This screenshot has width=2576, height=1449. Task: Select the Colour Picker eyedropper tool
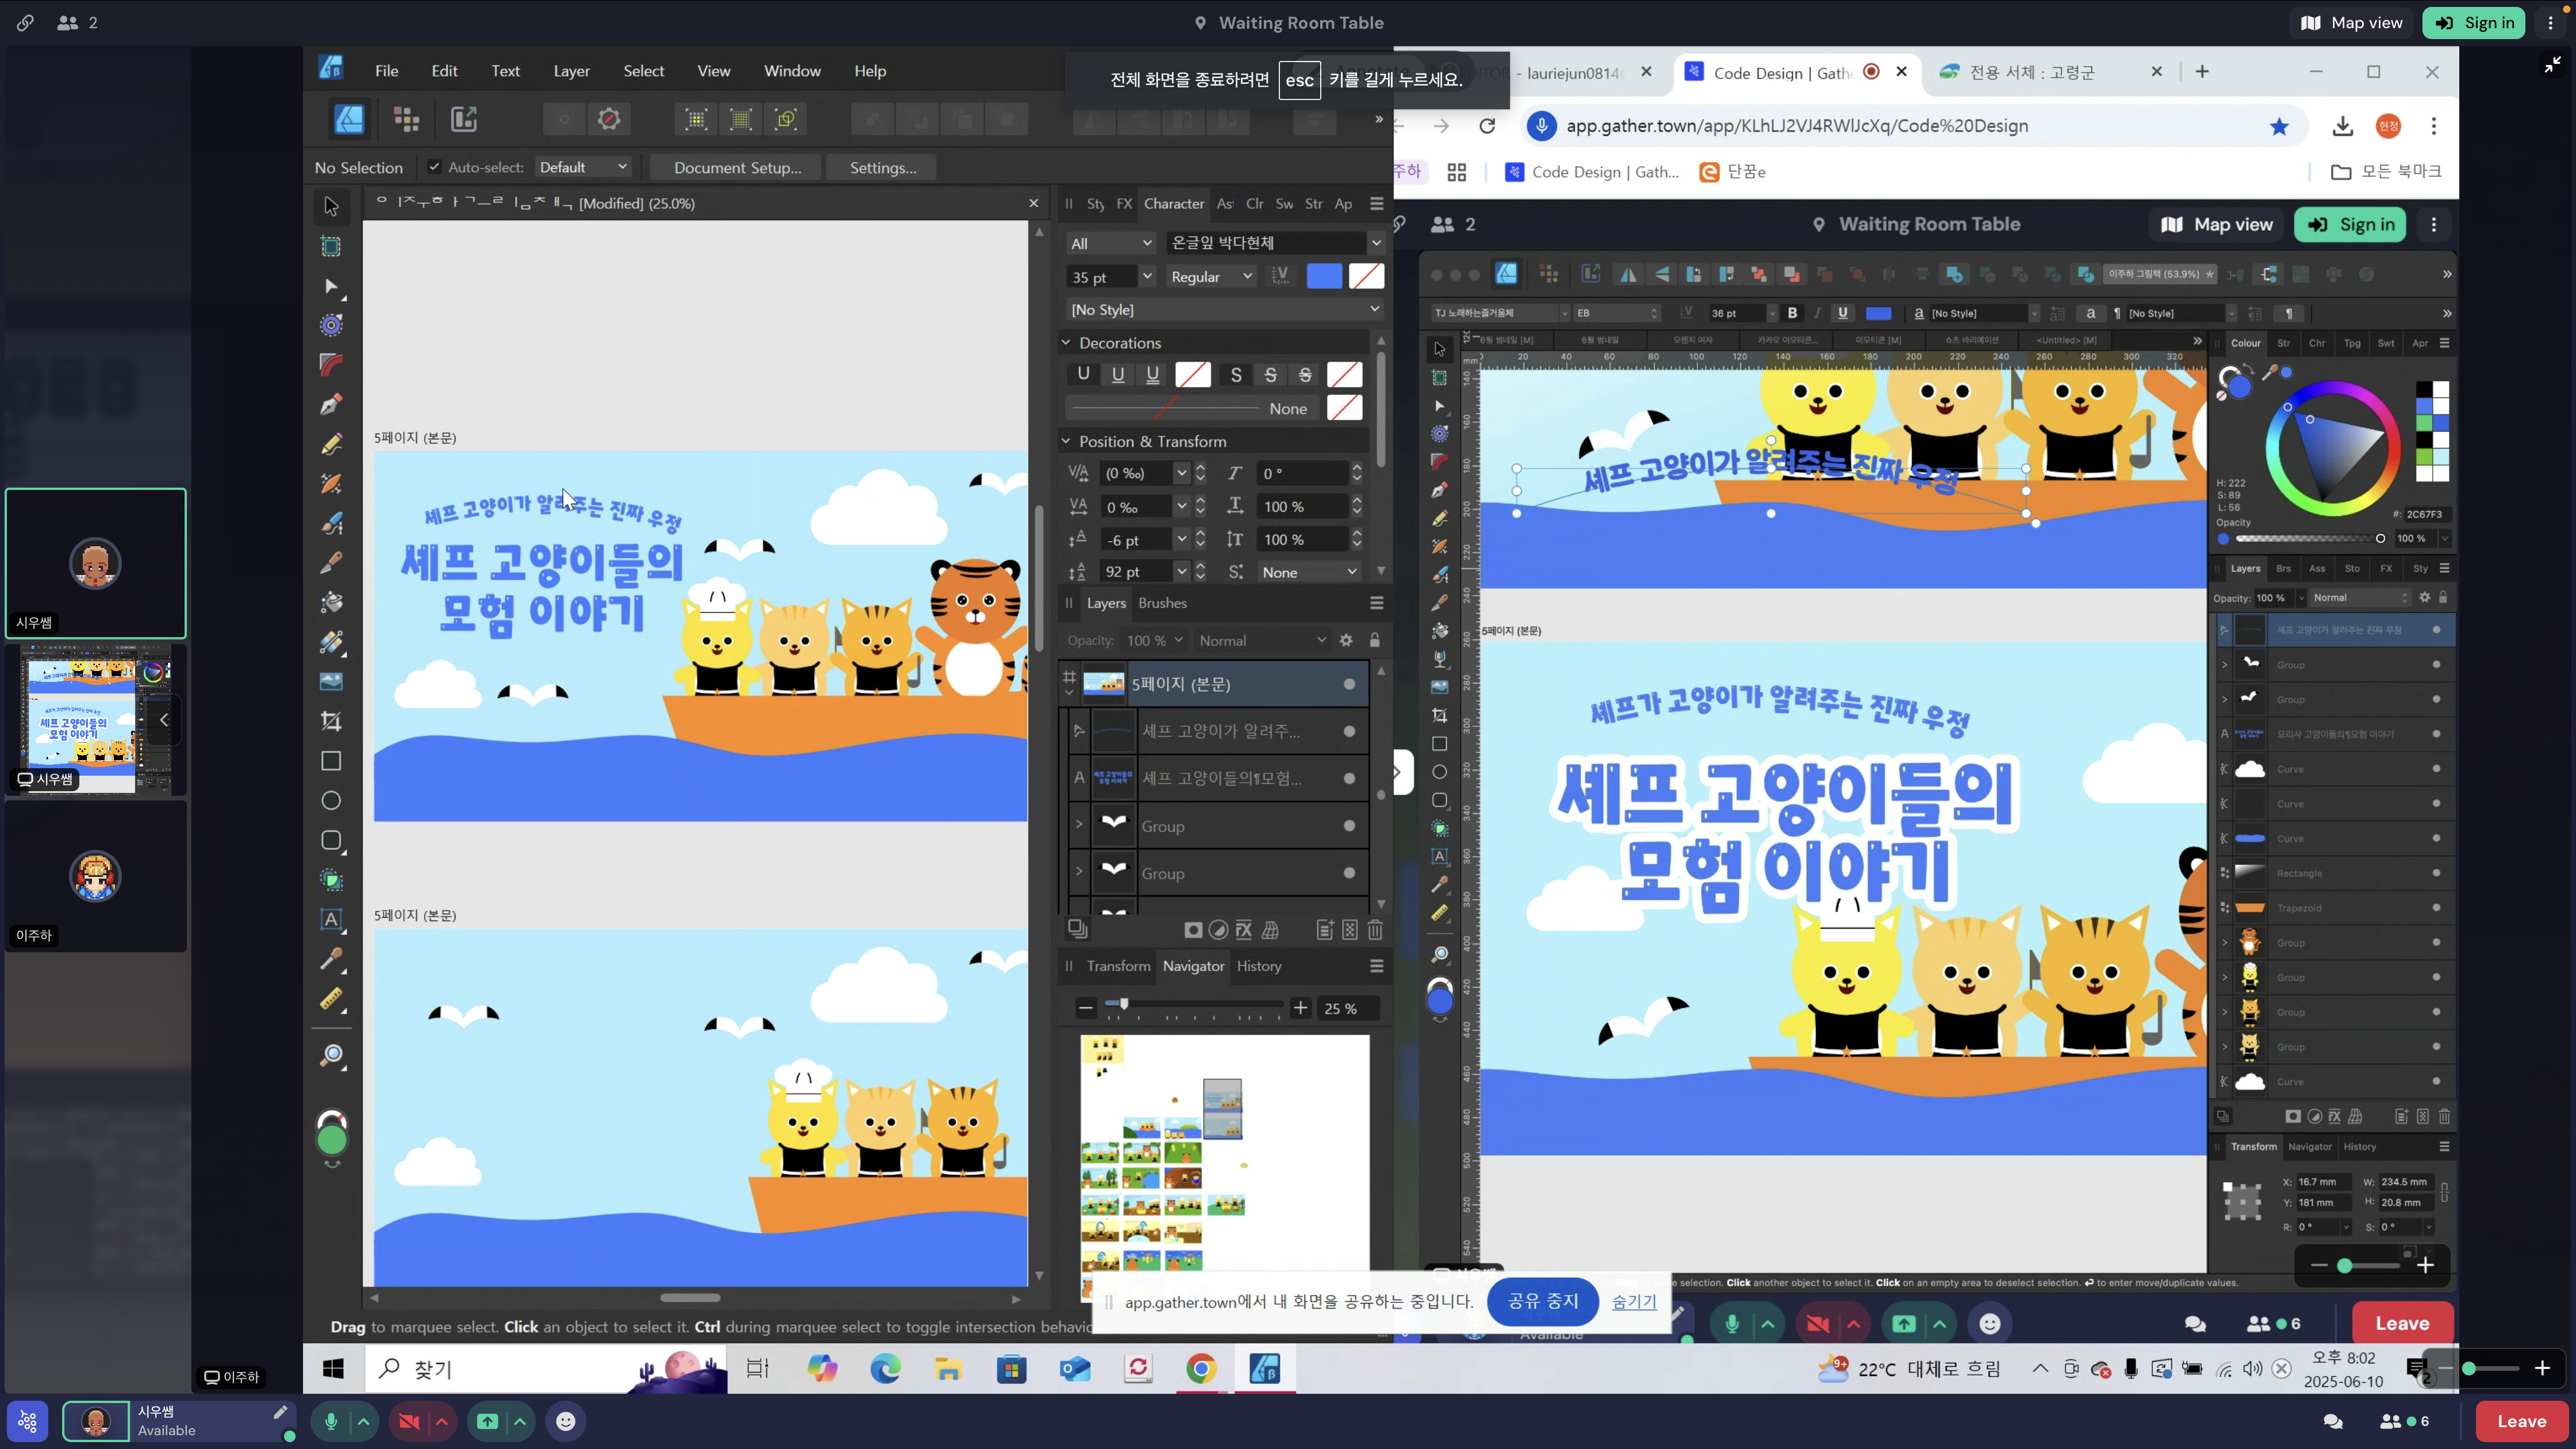tap(331, 959)
